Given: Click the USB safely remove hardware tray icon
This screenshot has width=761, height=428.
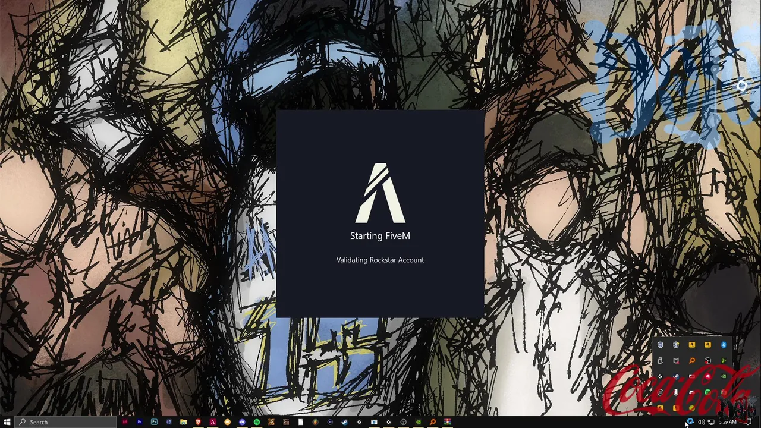Looking at the screenshot, I should pos(660,361).
